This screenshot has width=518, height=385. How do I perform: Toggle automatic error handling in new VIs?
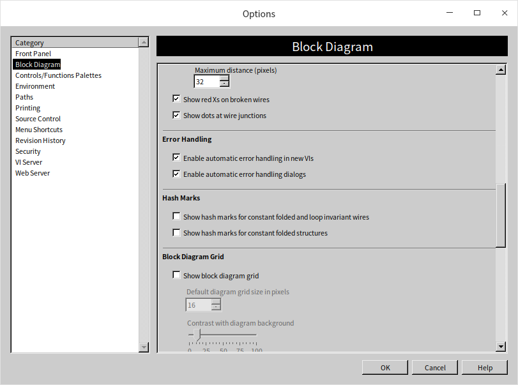176,158
